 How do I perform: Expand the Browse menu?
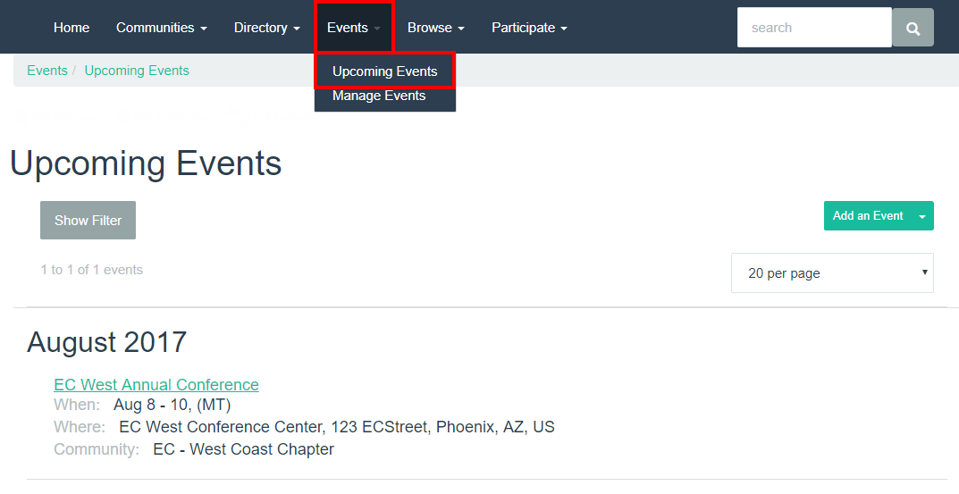[x=436, y=28]
